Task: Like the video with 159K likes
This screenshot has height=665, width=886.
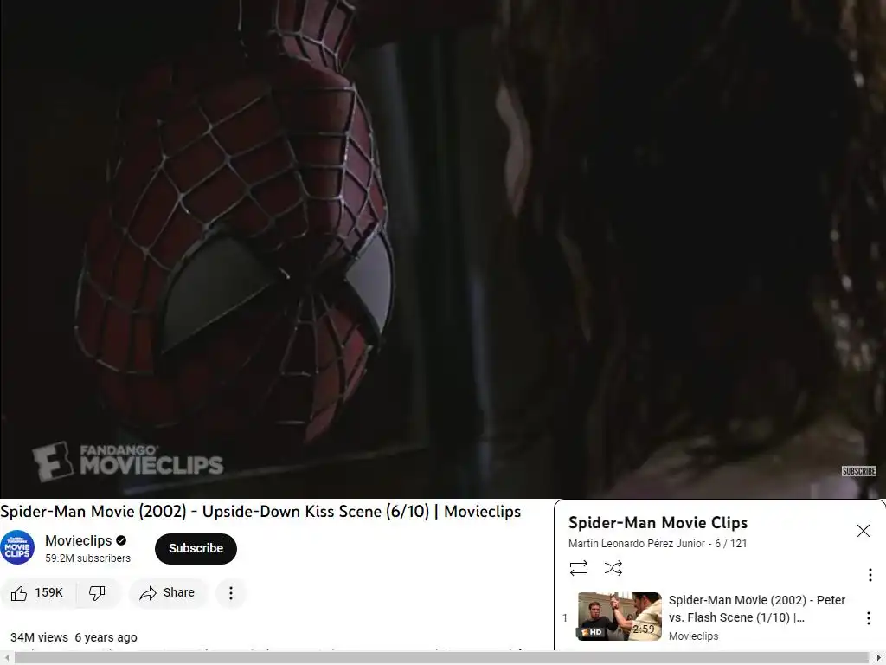Action: tap(38, 592)
